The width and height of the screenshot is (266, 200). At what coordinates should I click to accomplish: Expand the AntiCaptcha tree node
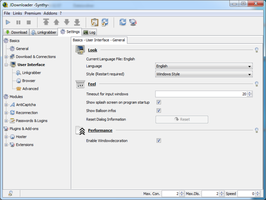[6, 105]
